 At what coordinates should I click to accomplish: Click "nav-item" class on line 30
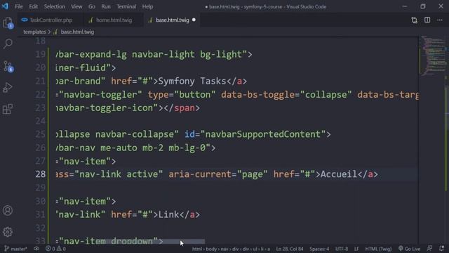85,201
